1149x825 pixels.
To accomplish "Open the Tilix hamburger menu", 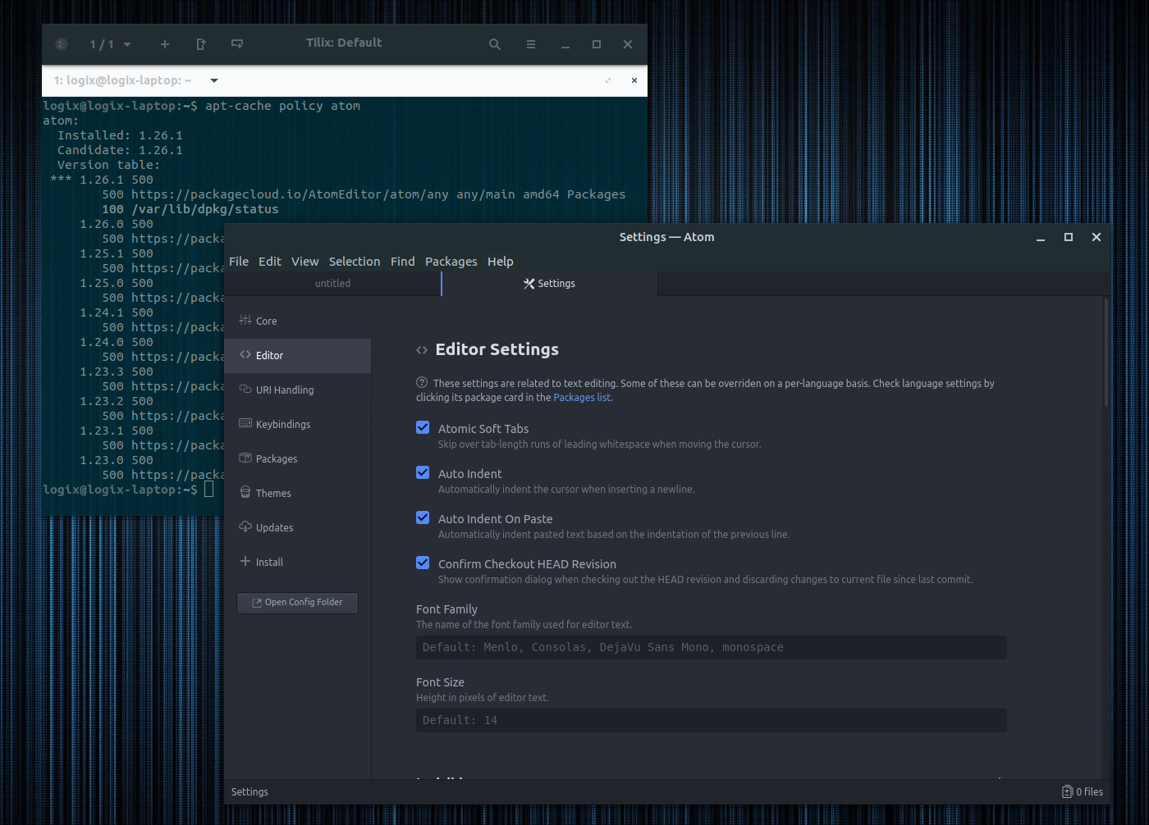I will [531, 44].
